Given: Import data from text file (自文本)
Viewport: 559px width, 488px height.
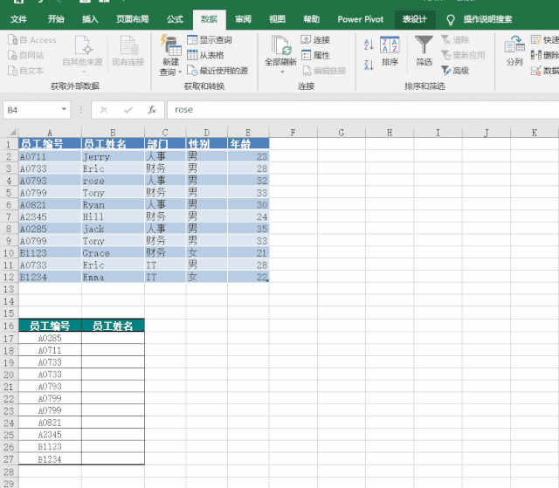Looking at the screenshot, I should 25,71.
